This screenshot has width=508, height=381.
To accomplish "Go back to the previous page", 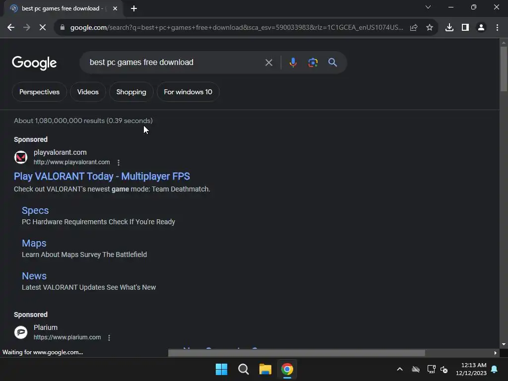I will coord(11,28).
